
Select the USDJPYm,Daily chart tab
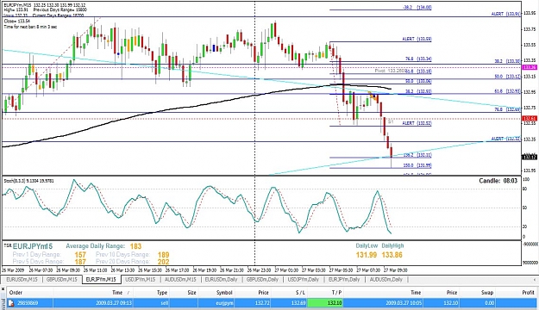tap(304, 280)
